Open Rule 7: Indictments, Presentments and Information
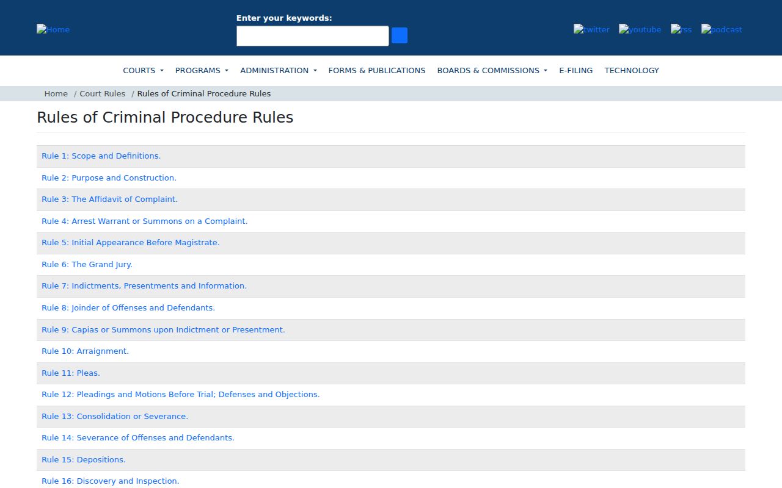782x488 pixels. click(144, 286)
